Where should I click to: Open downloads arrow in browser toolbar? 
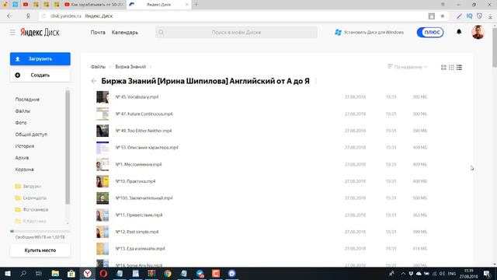[490, 16]
